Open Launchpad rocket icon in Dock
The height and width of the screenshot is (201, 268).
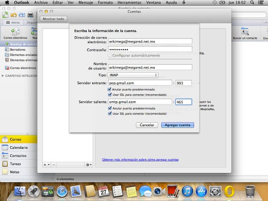click(x=34, y=191)
